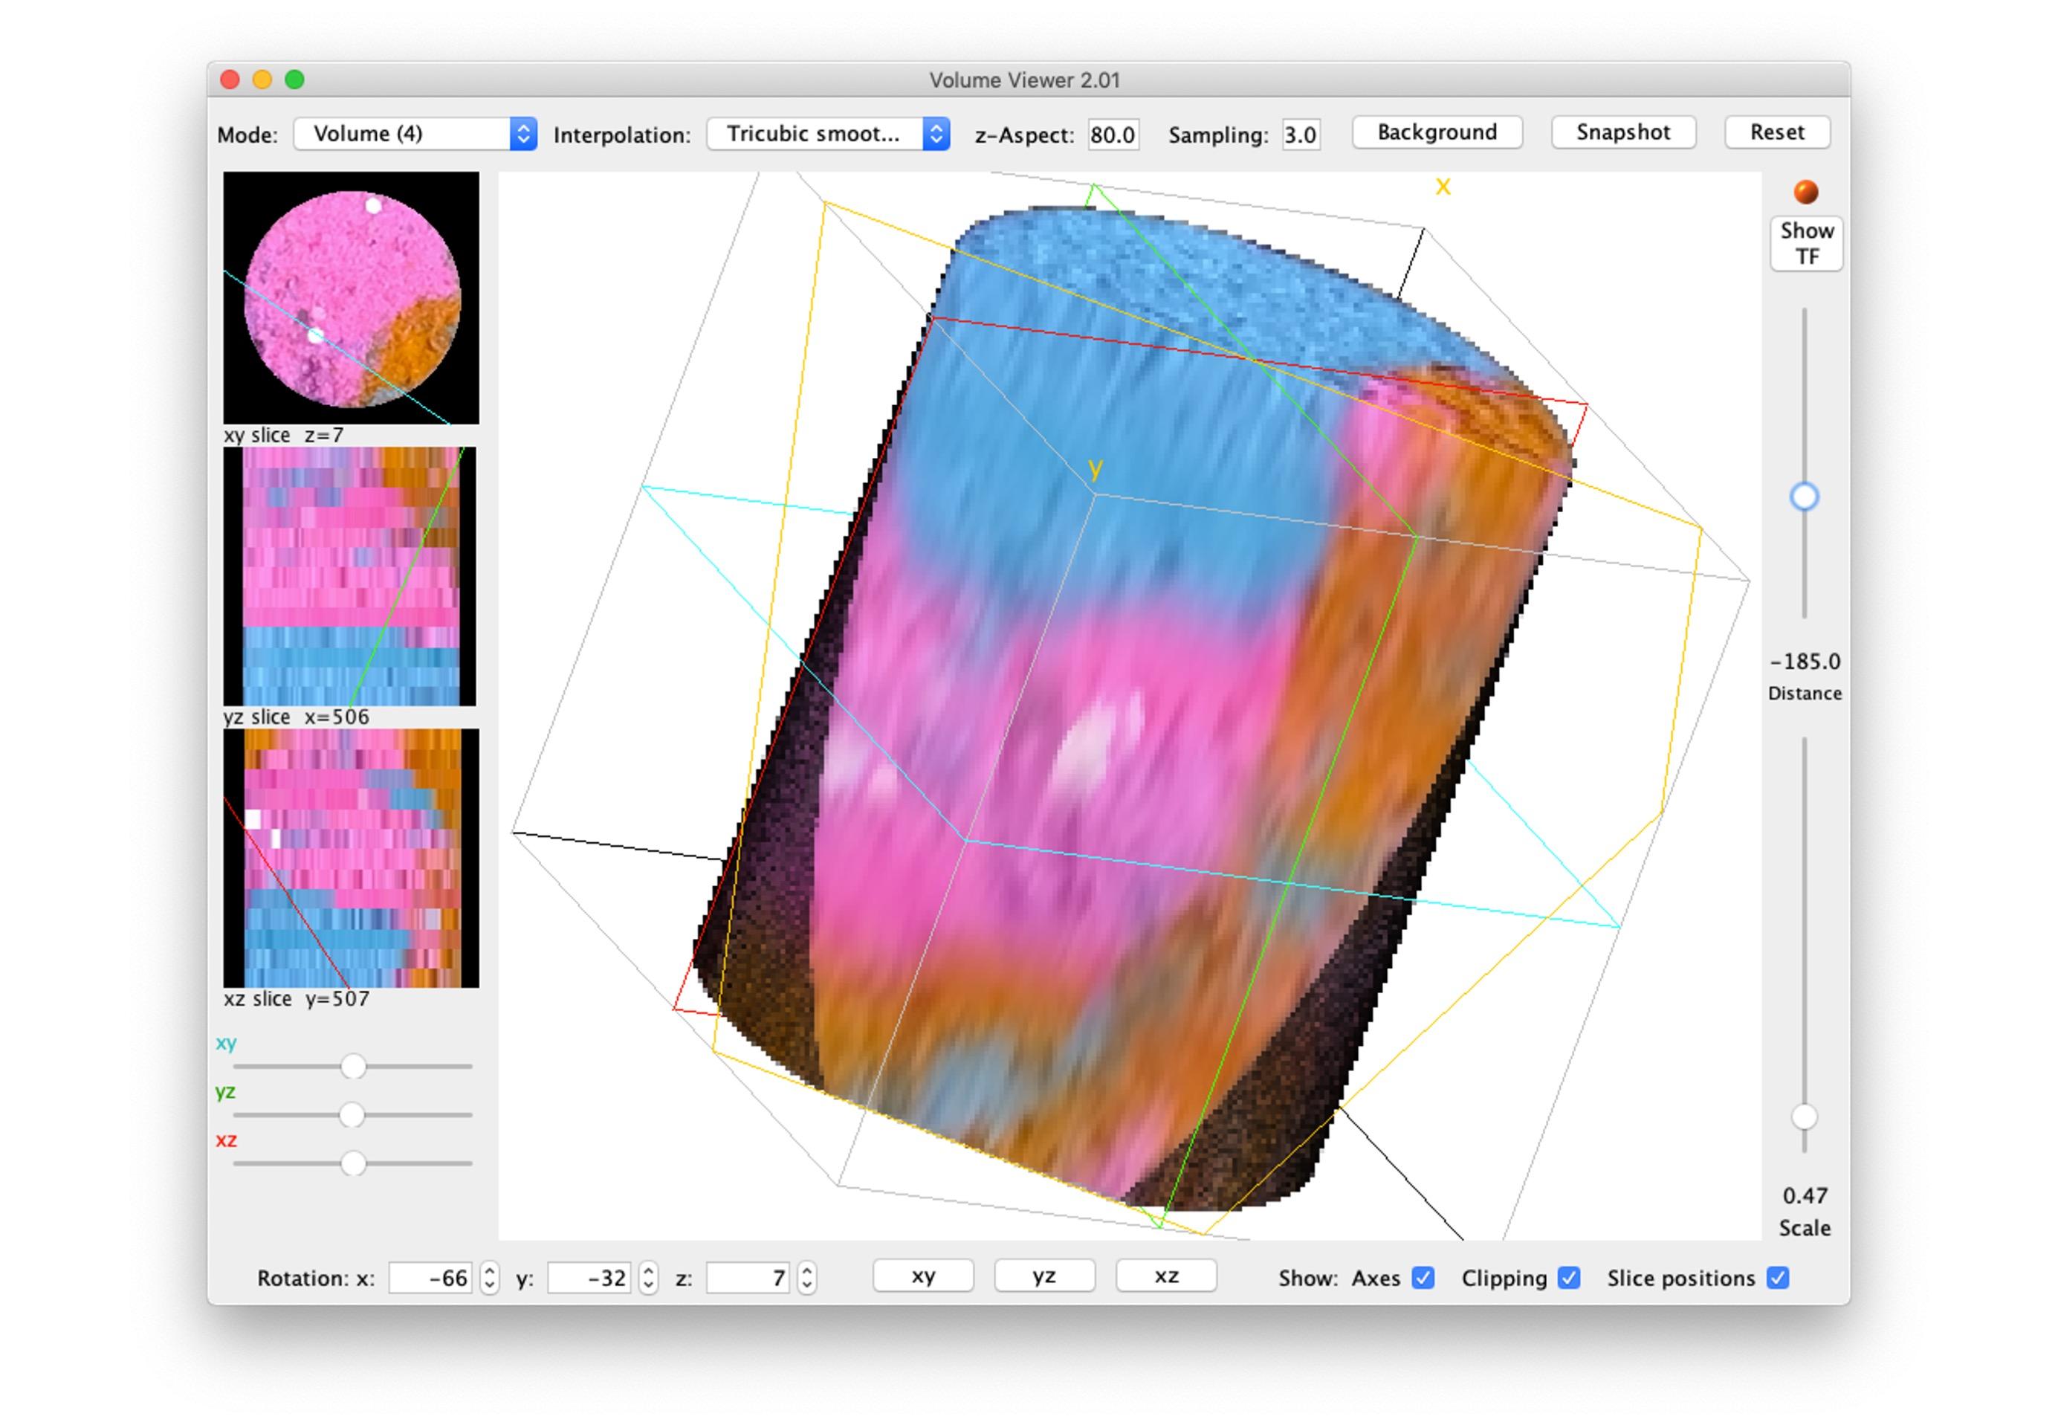Show the TF transfer function panel

(1806, 243)
